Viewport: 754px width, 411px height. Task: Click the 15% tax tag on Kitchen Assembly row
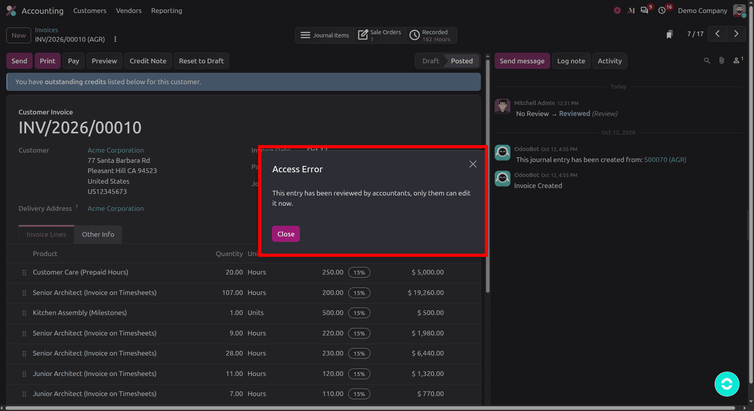[x=359, y=313]
